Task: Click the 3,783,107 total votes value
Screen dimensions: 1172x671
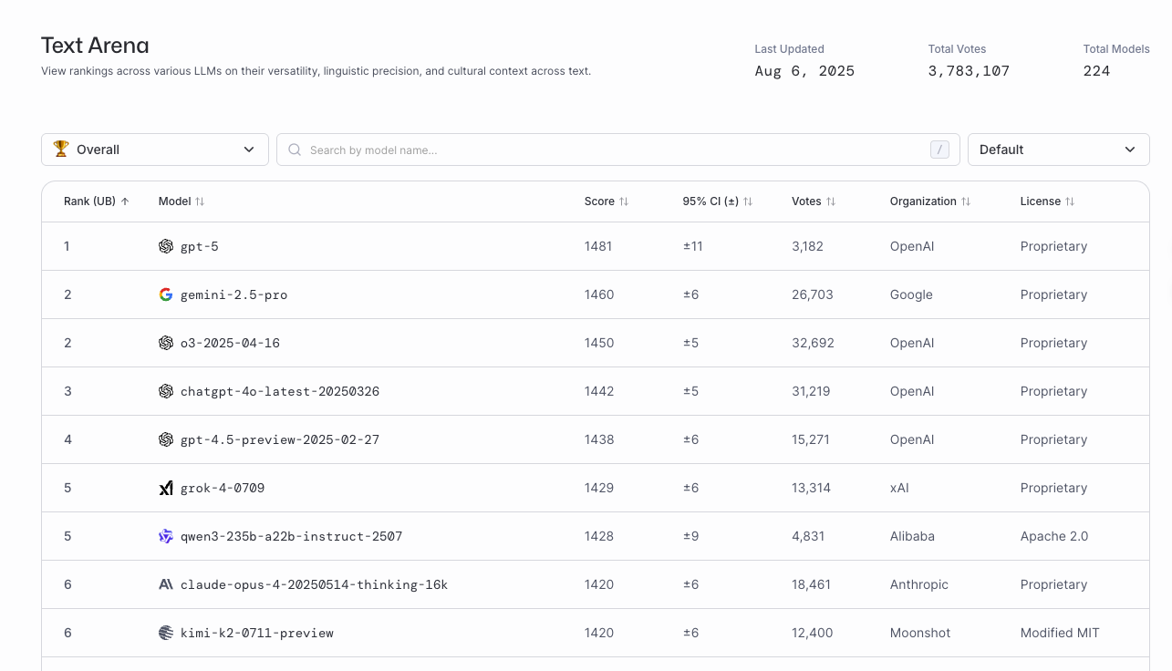Action: pyautogui.click(x=969, y=71)
